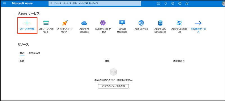The image size is (225, 101).
Task: Switch to the 最近 tab
Action: 22,53
